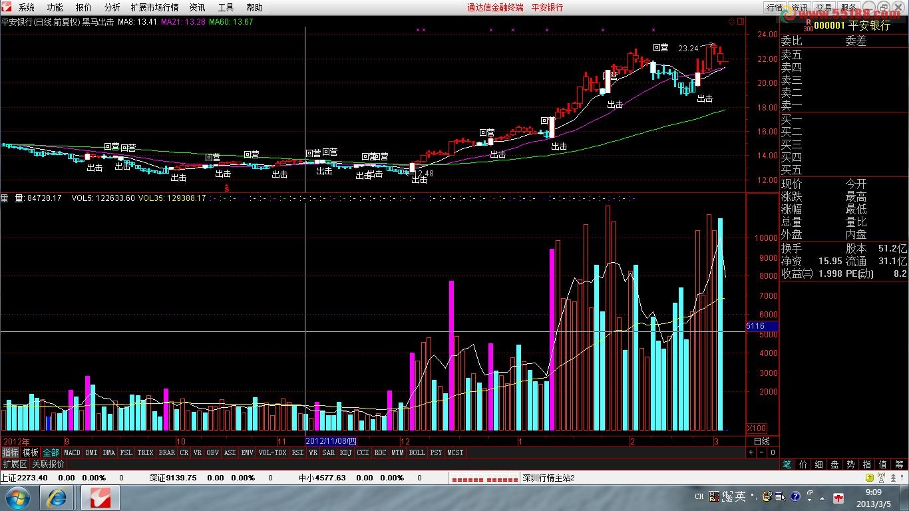This screenshot has width=909, height=511.
Task: Click the 日线 period selector
Action: (762, 441)
